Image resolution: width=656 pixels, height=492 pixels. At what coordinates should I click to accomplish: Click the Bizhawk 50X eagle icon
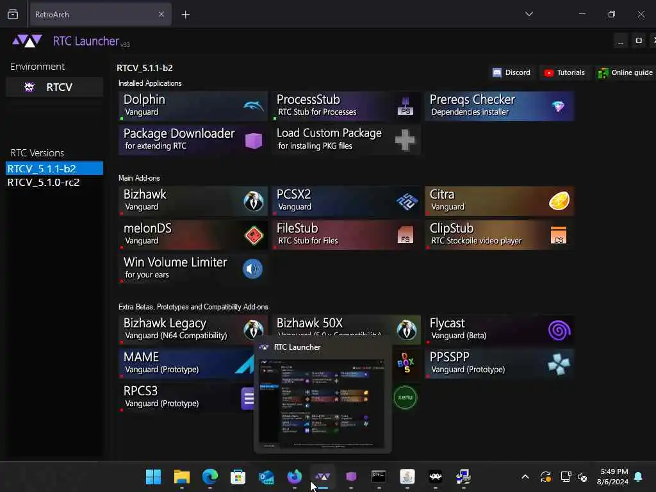click(406, 330)
